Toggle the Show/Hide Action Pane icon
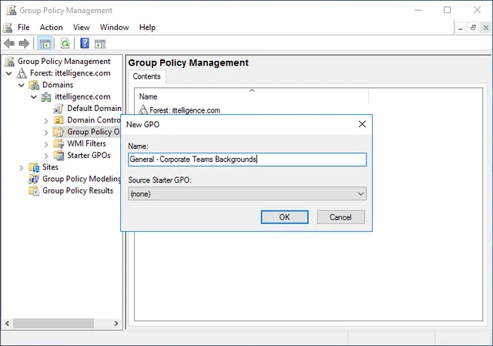This screenshot has height=346, width=493. click(x=100, y=44)
